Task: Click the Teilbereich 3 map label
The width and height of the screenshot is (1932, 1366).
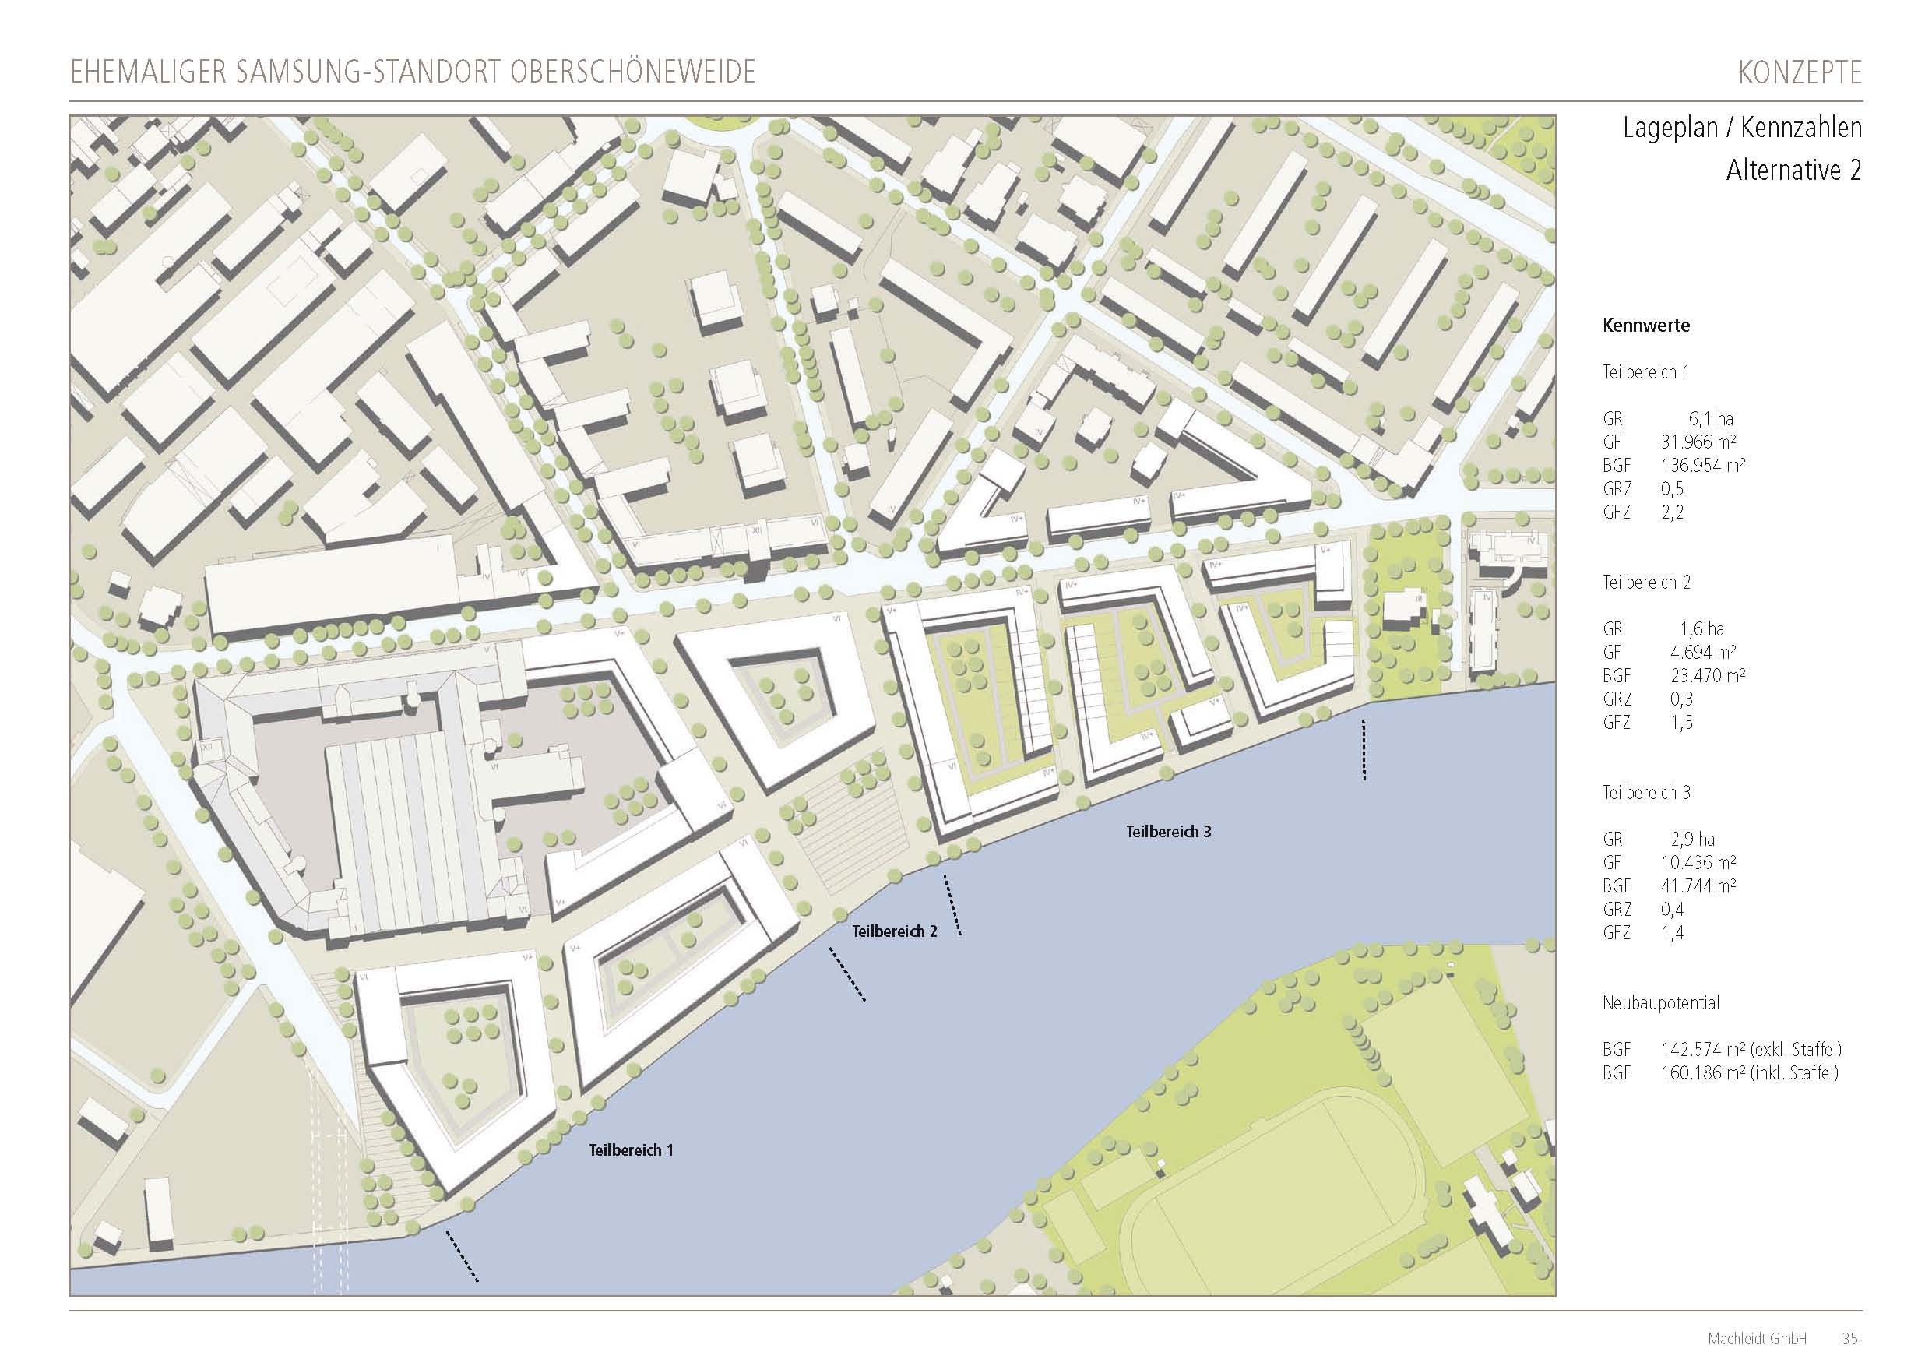Action: 1168,832
